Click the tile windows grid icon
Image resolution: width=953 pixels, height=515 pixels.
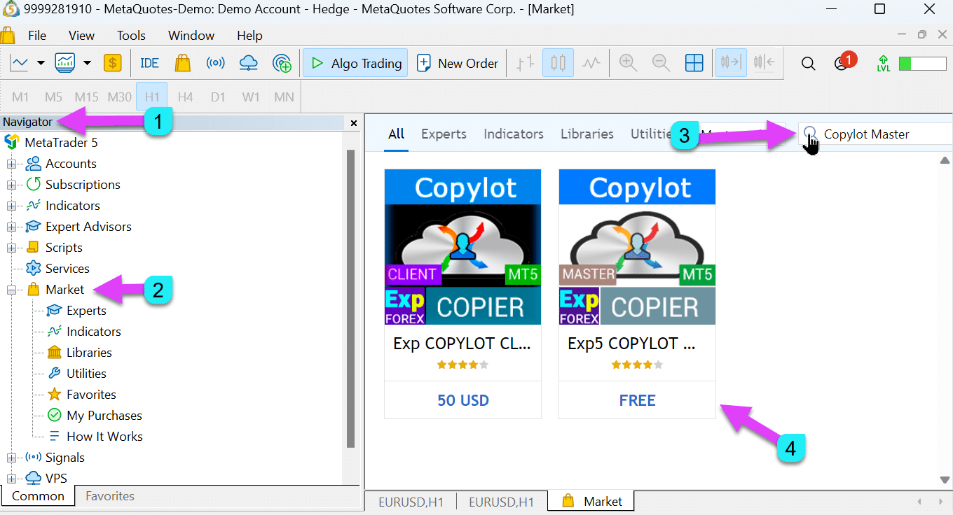(x=694, y=63)
